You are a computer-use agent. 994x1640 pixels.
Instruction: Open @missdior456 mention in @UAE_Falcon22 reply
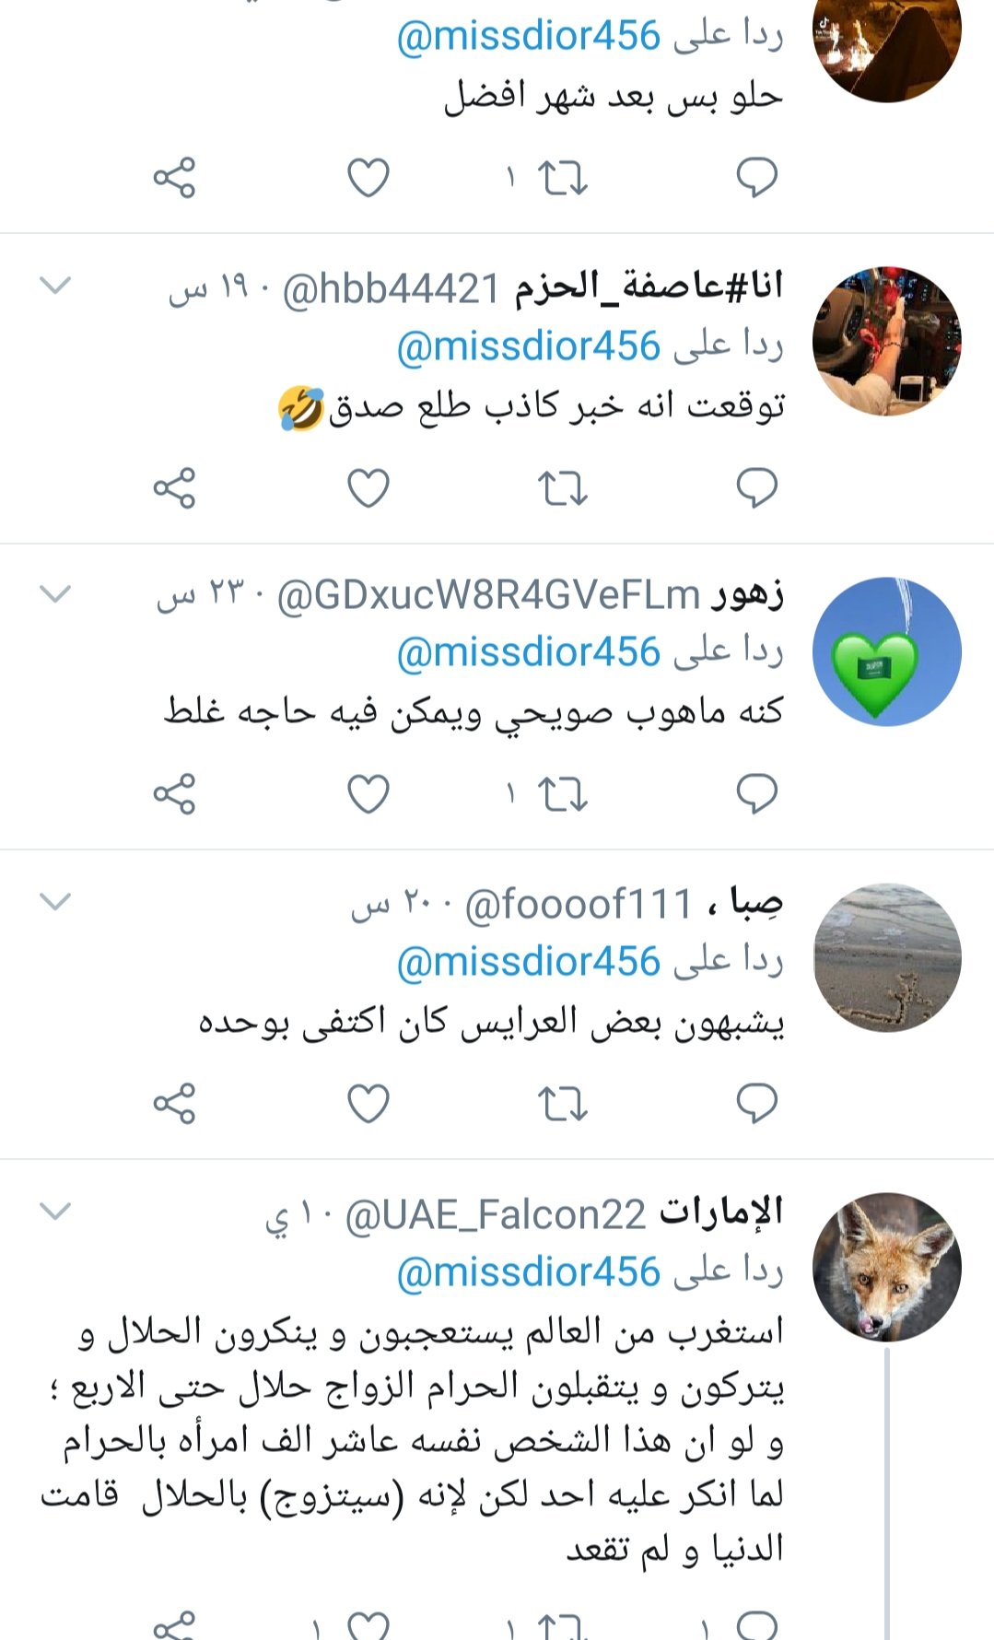tap(529, 1271)
